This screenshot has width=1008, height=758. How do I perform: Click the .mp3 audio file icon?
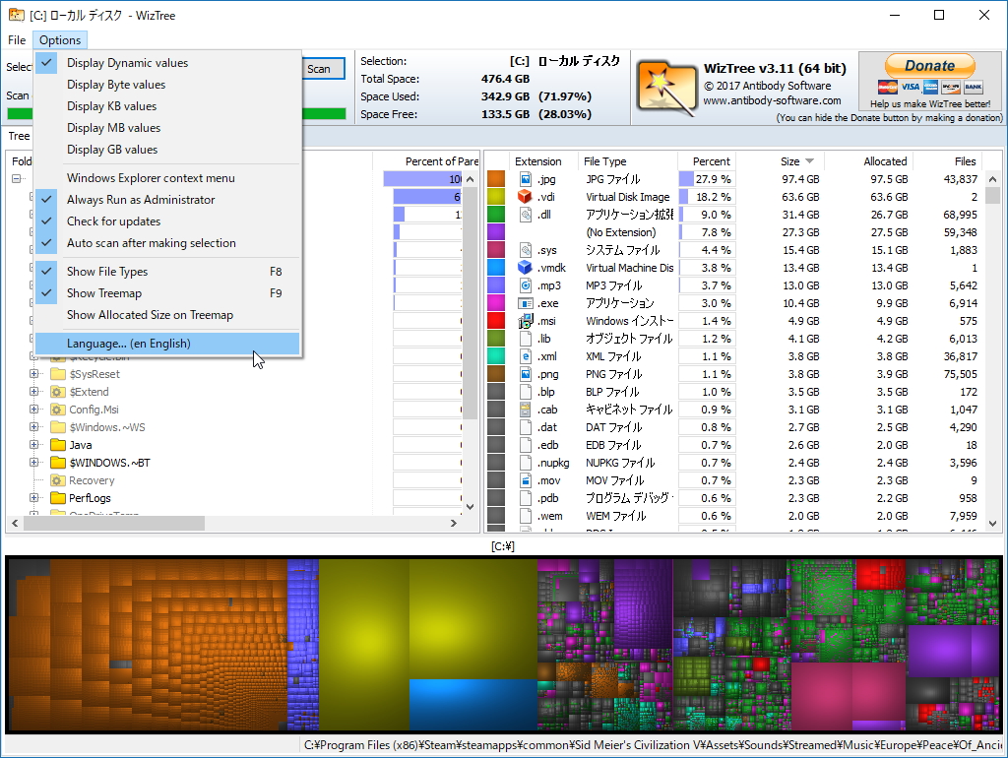point(526,285)
